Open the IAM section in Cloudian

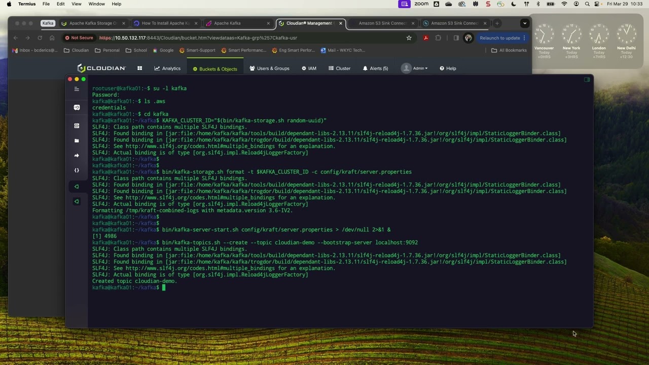tap(309, 68)
